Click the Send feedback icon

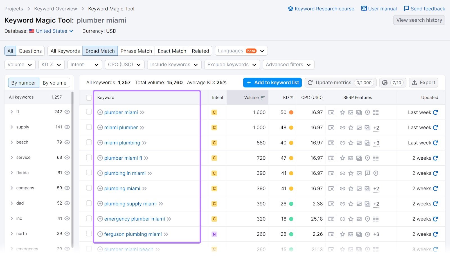[x=406, y=8]
